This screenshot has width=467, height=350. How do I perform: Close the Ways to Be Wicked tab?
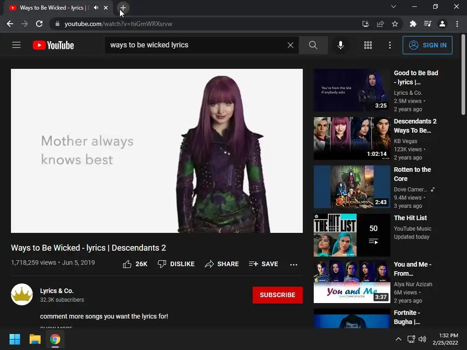coord(106,8)
